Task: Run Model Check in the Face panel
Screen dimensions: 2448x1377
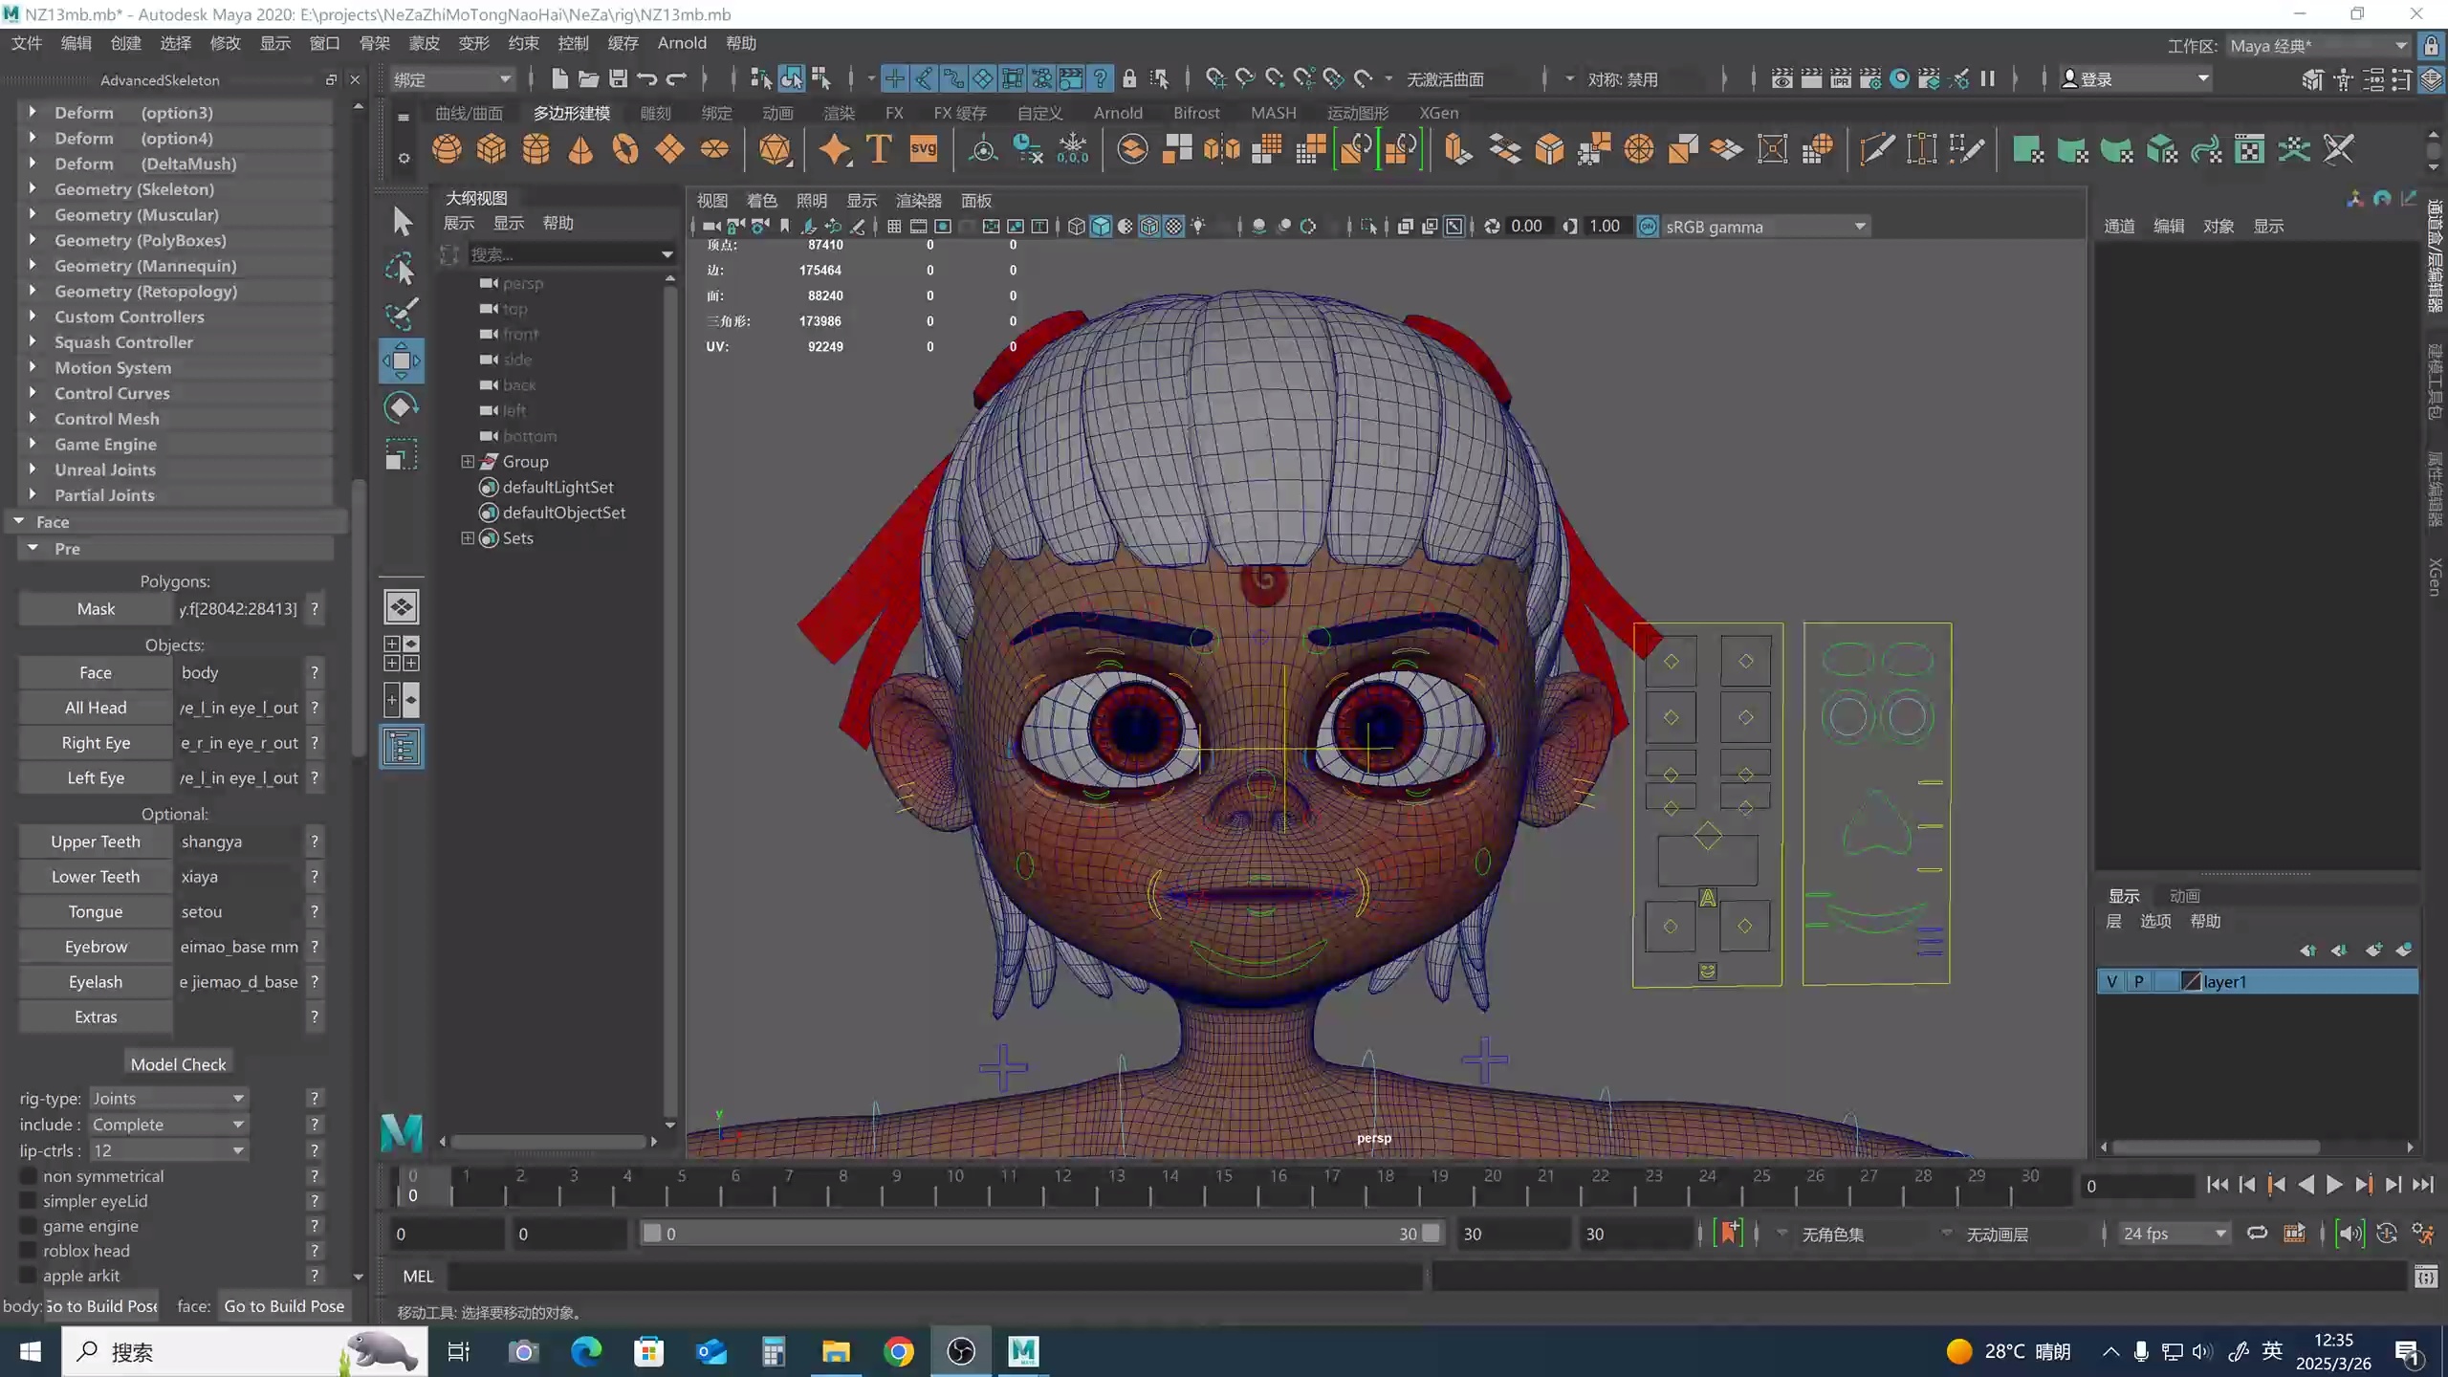Action: click(x=178, y=1063)
